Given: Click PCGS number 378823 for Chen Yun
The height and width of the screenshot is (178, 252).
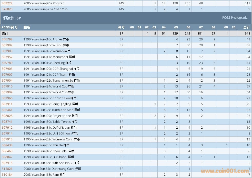Looking at the screenshot, I should 7,9.
